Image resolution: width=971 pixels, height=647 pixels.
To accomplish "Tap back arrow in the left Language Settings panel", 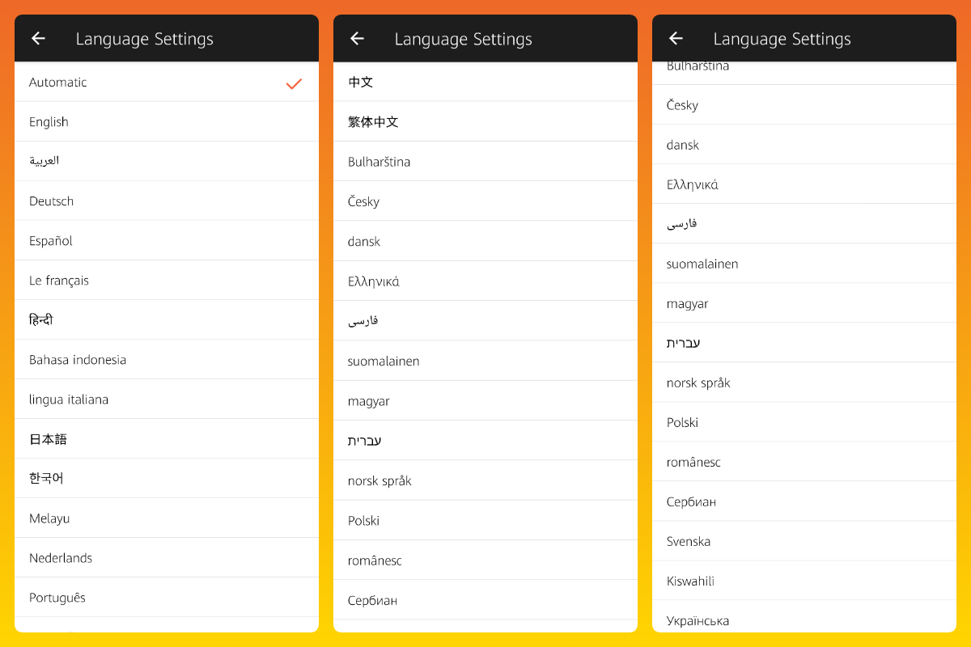I will [x=38, y=39].
